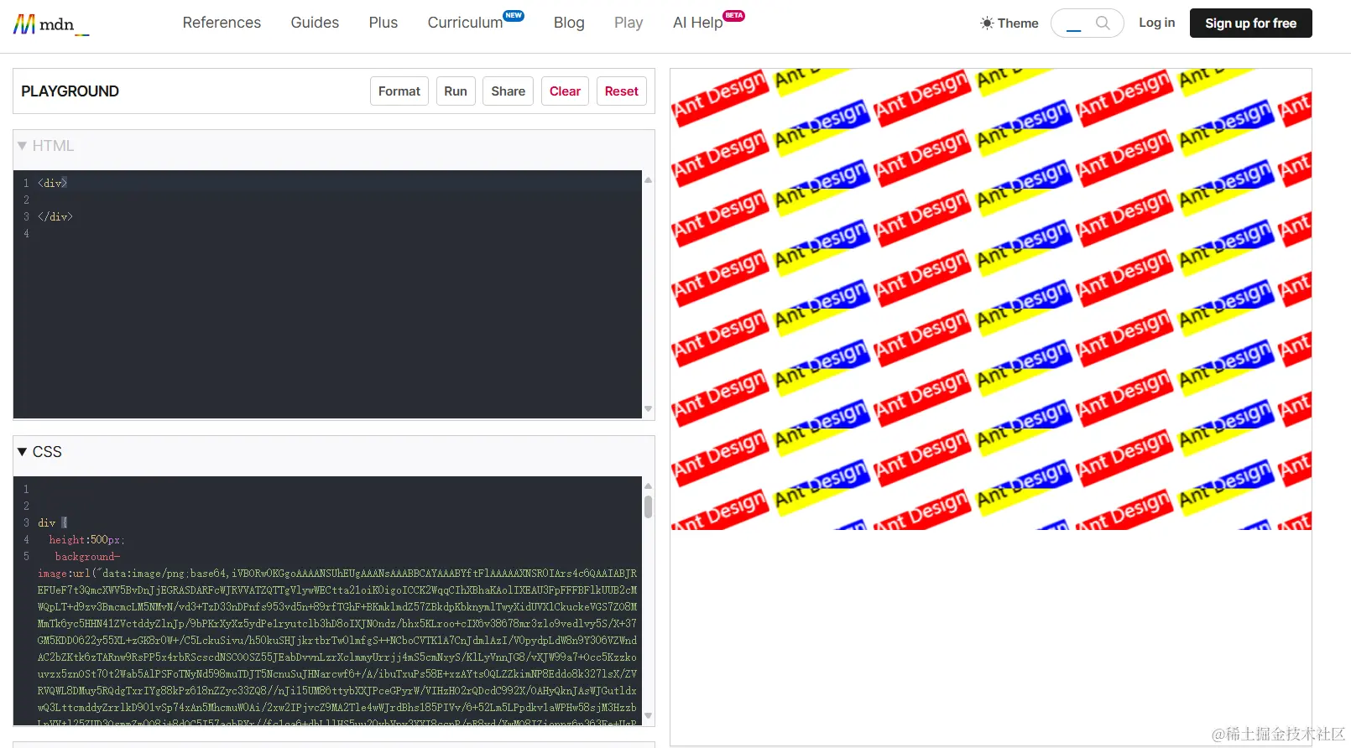Click the Reset button
The width and height of the screenshot is (1351, 748).
pyautogui.click(x=622, y=91)
